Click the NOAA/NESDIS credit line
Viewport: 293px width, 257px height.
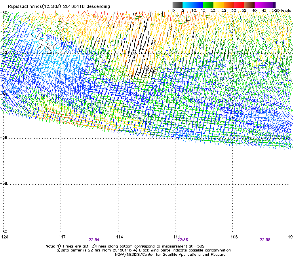pos(171,255)
